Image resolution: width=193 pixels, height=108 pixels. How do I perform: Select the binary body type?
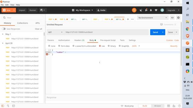[109, 46]
